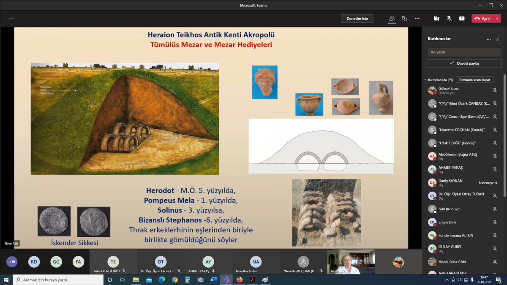Viewport: 507px width, 285px height.
Task: Toggle mic icon for Nurettin KOÇHAN
Action: tap(495, 130)
